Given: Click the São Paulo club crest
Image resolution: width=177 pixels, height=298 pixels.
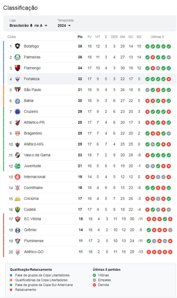Looking at the screenshot, I should [x=17, y=90].
